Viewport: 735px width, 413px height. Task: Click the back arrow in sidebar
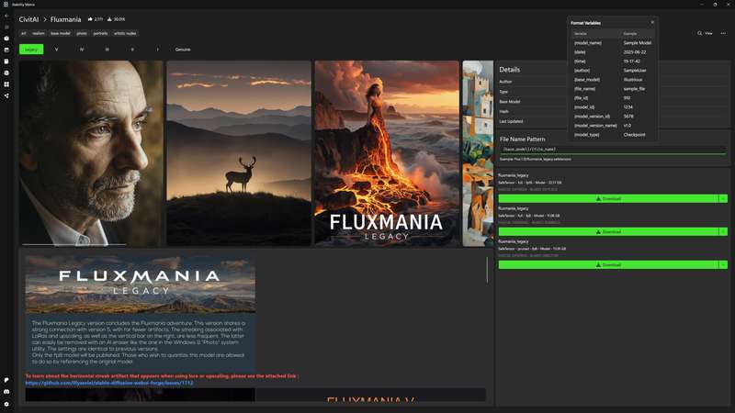6,17
